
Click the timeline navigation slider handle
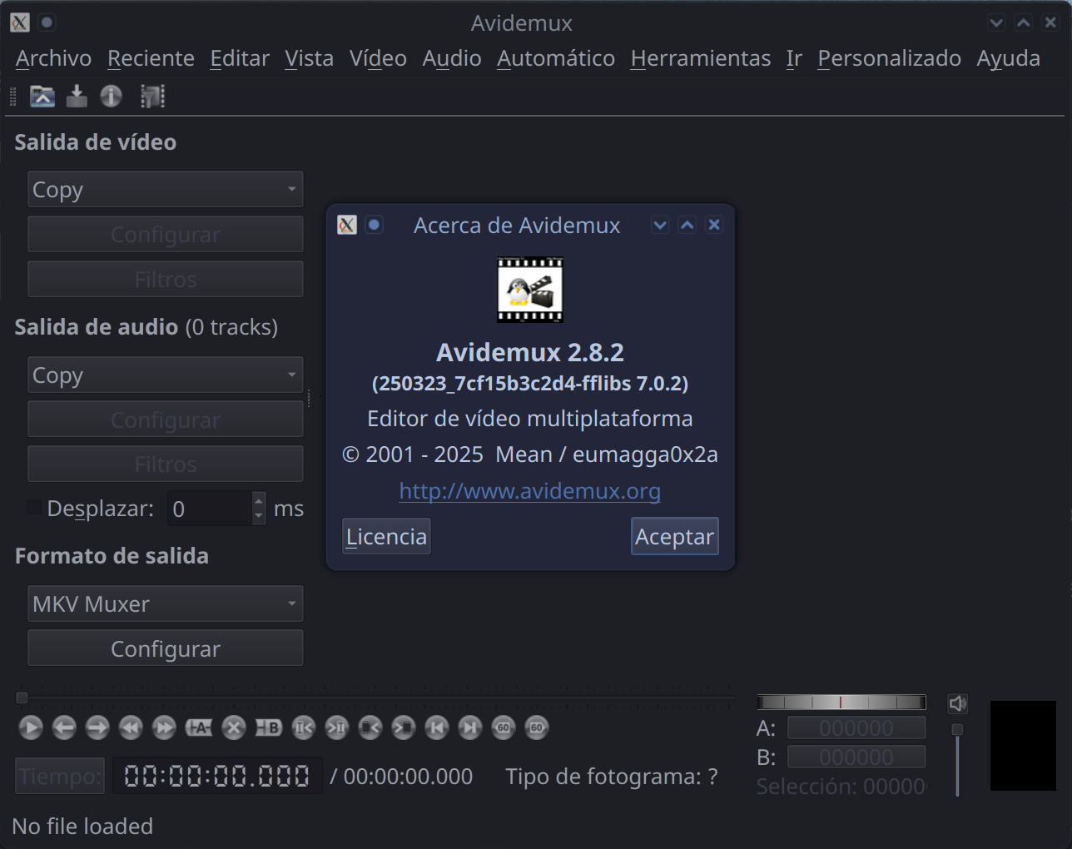(22, 698)
